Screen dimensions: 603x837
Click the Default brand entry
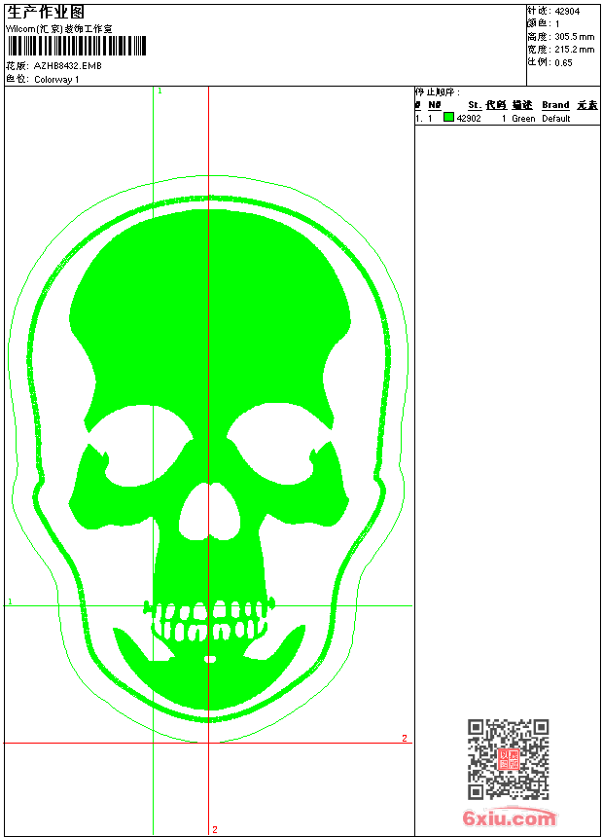tap(556, 119)
